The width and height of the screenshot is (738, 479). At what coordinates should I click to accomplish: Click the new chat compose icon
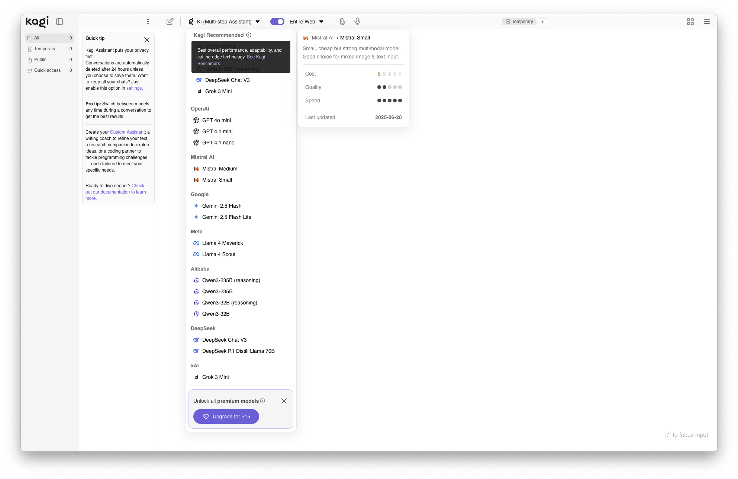[x=170, y=22]
